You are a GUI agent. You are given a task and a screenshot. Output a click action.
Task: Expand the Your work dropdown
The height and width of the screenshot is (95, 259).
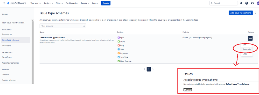point(36,3)
